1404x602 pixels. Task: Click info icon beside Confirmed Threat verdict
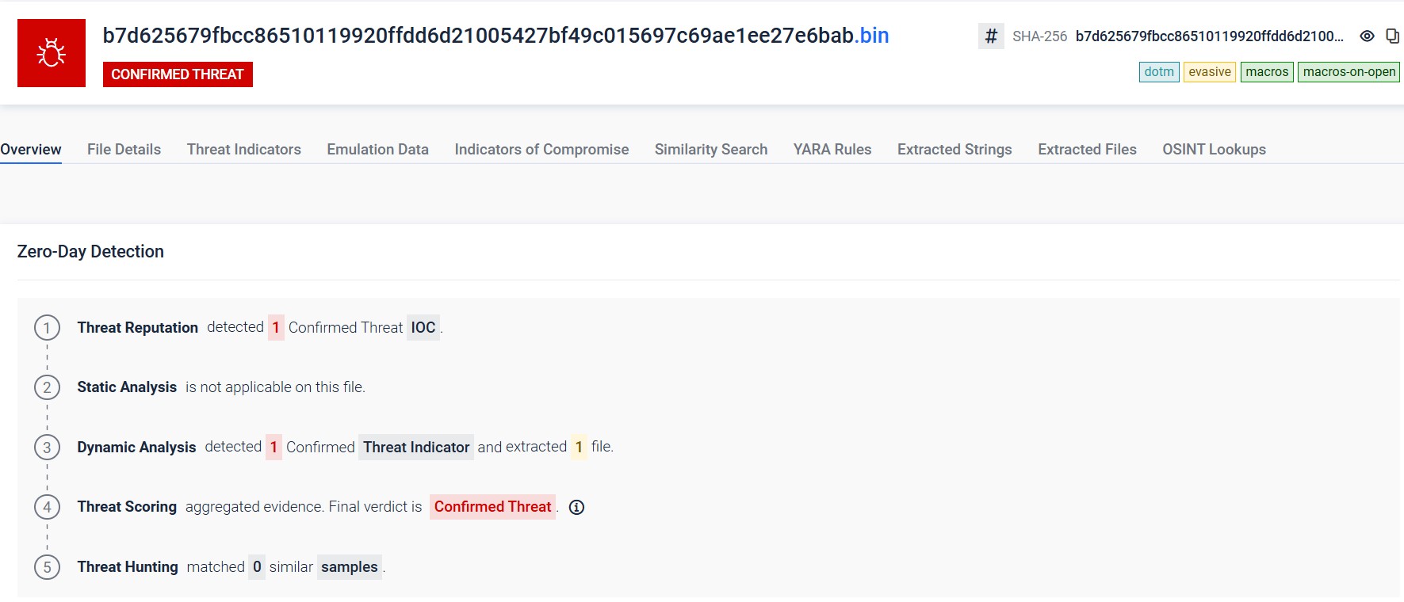(577, 508)
